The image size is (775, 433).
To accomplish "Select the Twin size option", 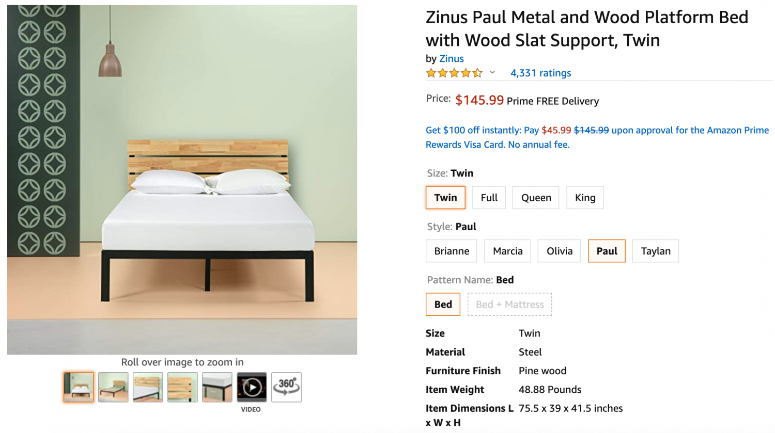I will pos(445,198).
